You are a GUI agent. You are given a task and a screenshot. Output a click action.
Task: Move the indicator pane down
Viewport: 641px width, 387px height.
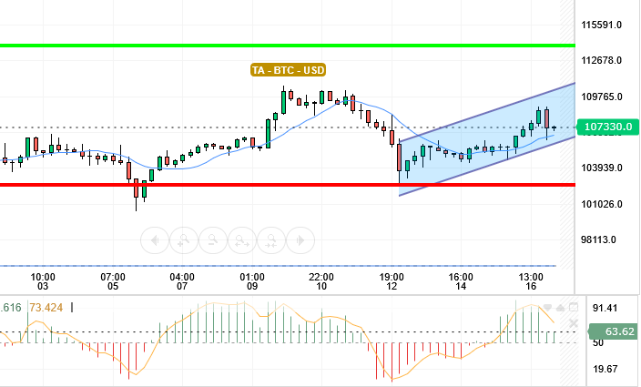tap(547, 308)
